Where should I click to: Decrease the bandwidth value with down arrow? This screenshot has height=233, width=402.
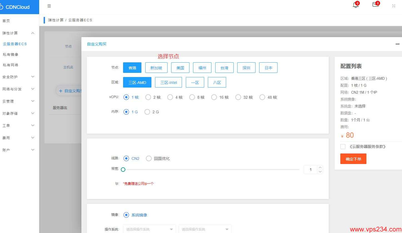coord(320,171)
